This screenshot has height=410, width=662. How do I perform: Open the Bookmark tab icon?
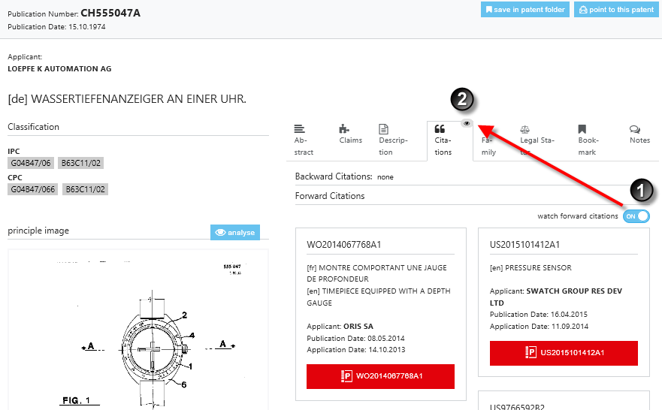pos(582,129)
